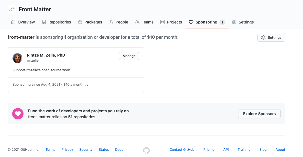Open the Overview tab
This screenshot has width=303, height=157.
pos(23,22)
